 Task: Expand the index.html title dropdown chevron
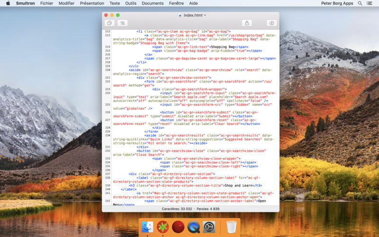pos(205,15)
